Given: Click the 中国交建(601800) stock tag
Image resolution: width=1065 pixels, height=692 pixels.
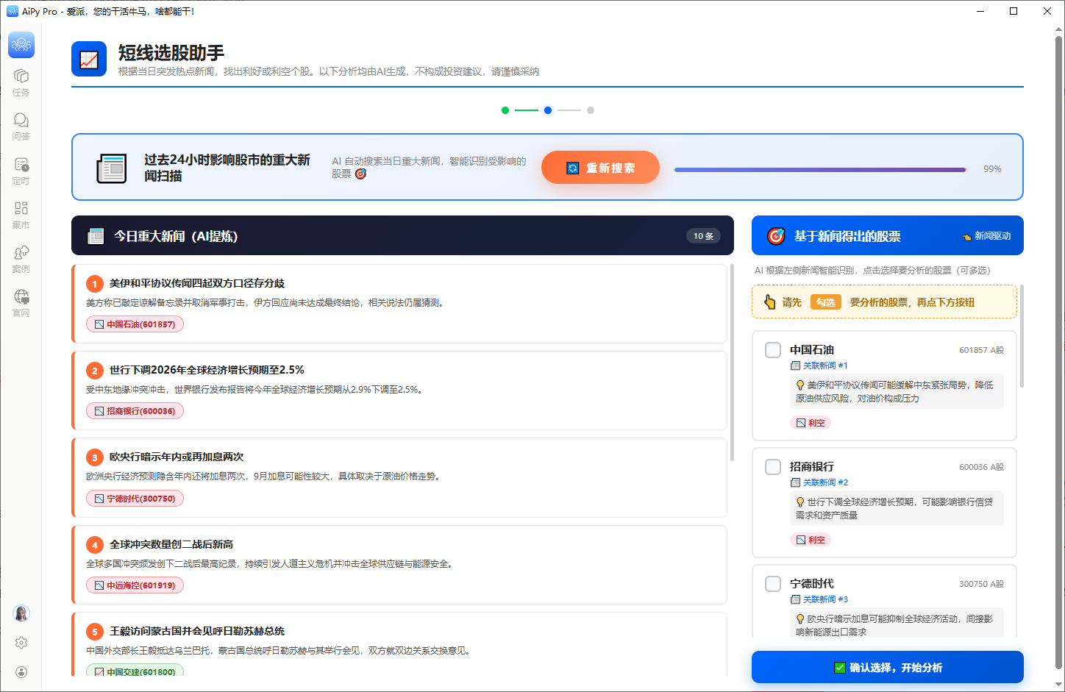Looking at the screenshot, I should tap(135, 671).
